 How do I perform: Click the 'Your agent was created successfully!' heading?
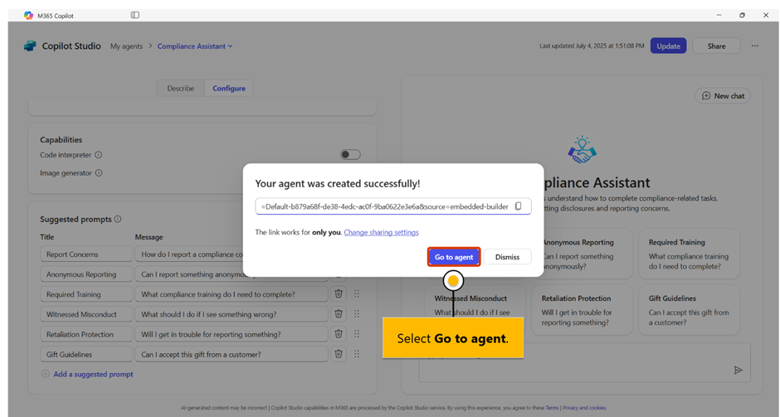(337, 183)
